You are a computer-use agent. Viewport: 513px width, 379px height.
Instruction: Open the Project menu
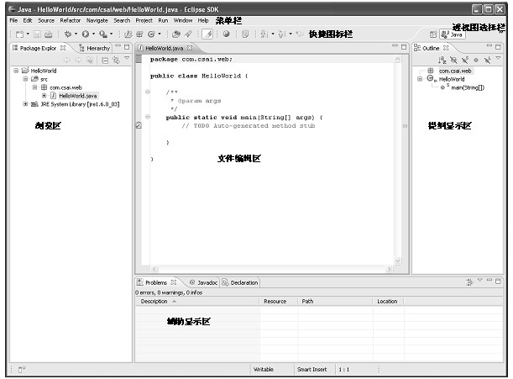(x=144, y=20)
